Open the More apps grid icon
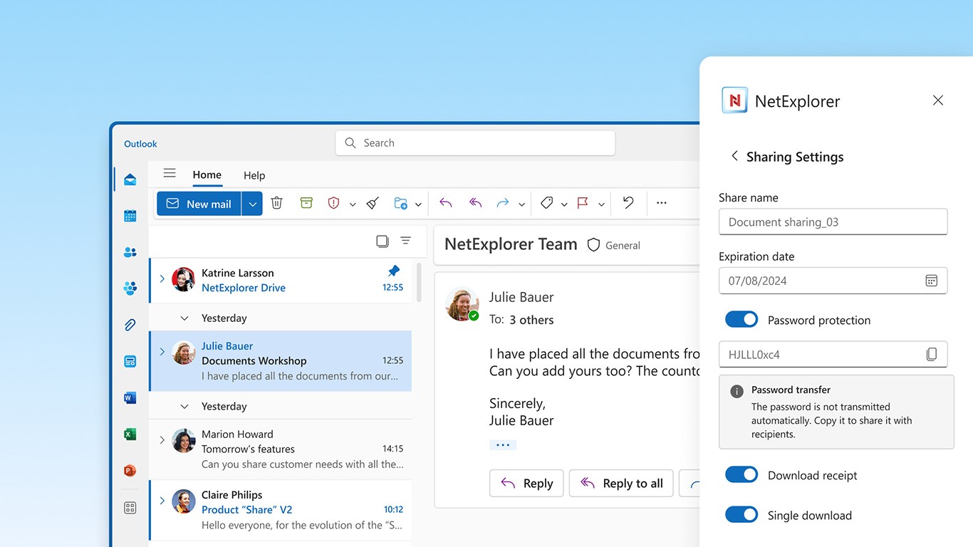Viewport: 973px width, 547px height. click(x=130, y=508)
